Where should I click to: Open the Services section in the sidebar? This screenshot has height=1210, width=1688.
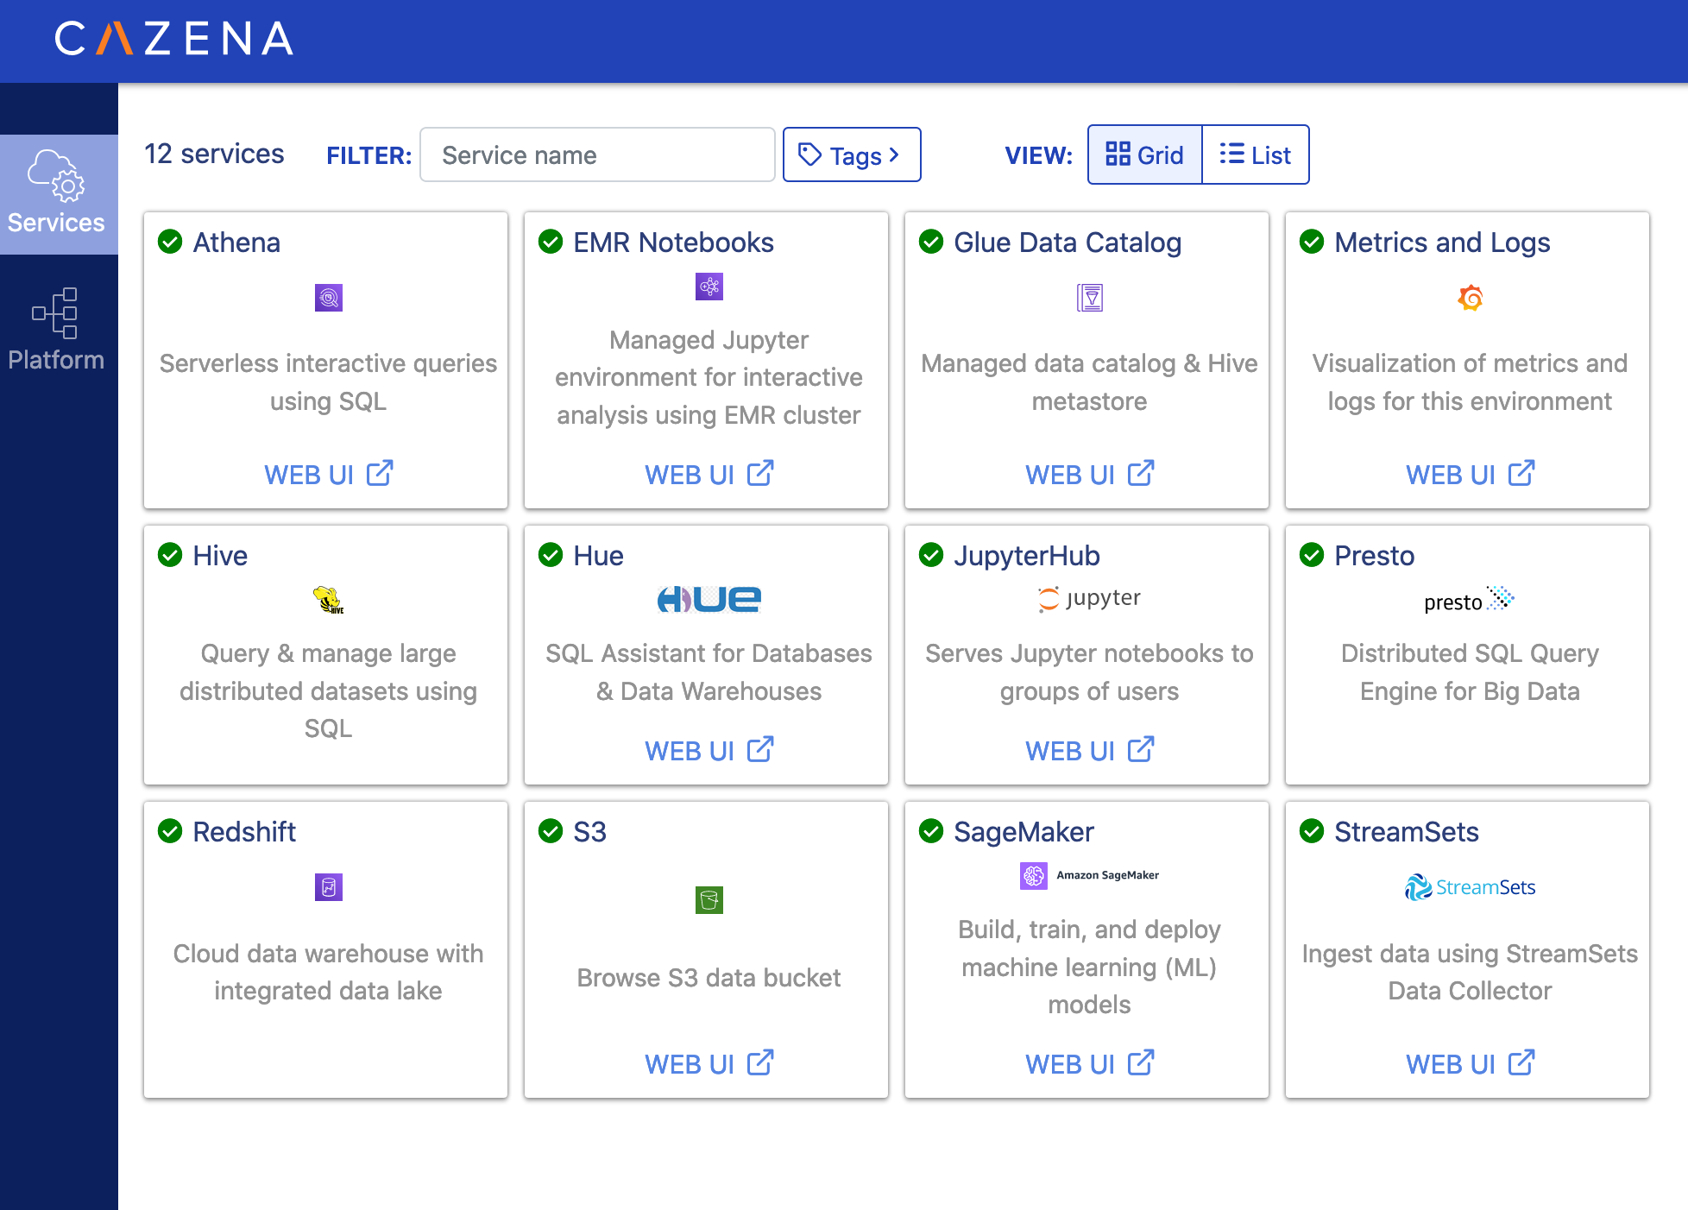[x=57, y=193]
